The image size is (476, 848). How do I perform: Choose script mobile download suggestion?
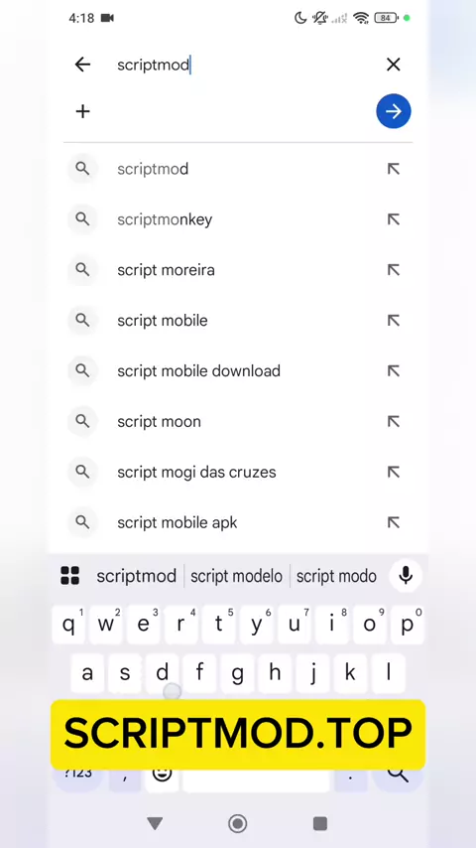coord(238,371)
